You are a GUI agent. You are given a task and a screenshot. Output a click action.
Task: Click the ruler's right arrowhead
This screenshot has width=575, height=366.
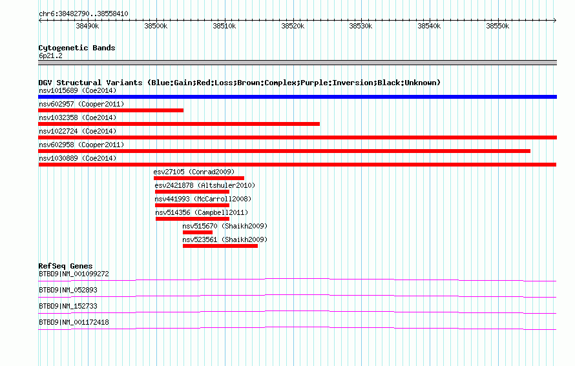[x=555, y=20]
